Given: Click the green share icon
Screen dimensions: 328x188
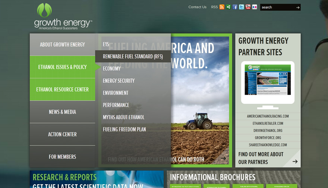Looking at the screenshot, I should point(228,7).
